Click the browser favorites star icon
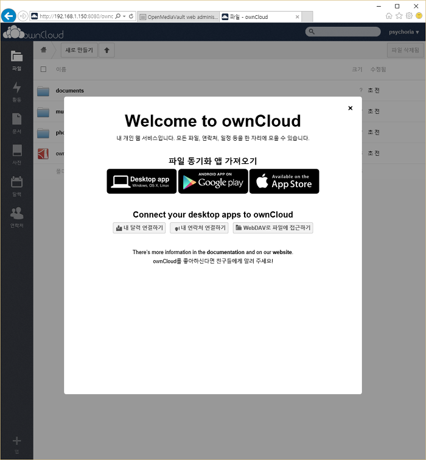The width and height of the screenshot is (426, 460). tap(399, 16)
